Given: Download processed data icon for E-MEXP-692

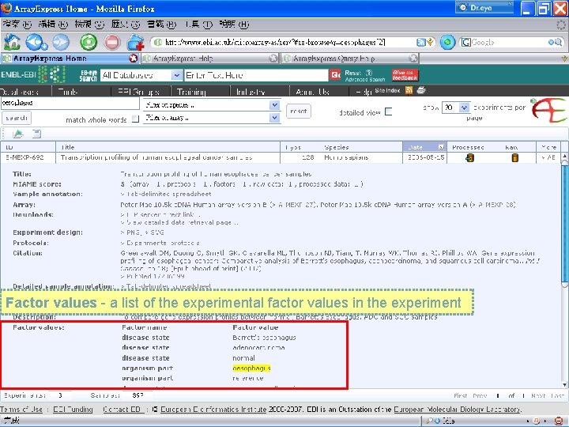Looking at the screenshot, I should (469, 157).
